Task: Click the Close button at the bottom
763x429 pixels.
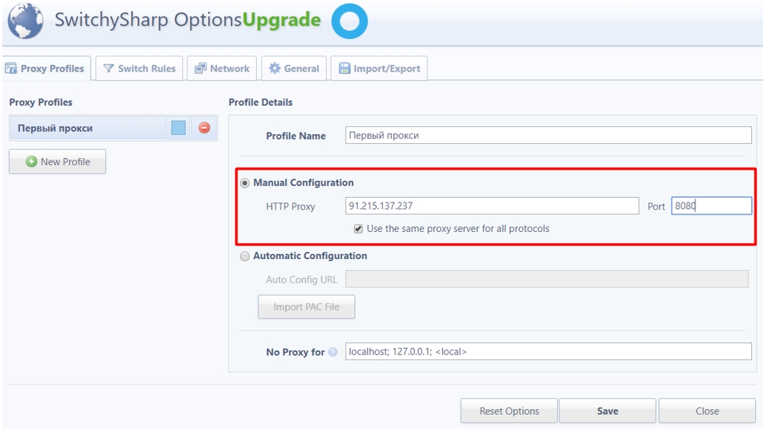Action: pyautogui.click(x=707, y=411)
